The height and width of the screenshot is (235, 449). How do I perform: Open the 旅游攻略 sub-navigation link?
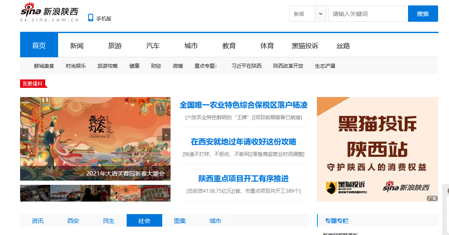[108, 66]
